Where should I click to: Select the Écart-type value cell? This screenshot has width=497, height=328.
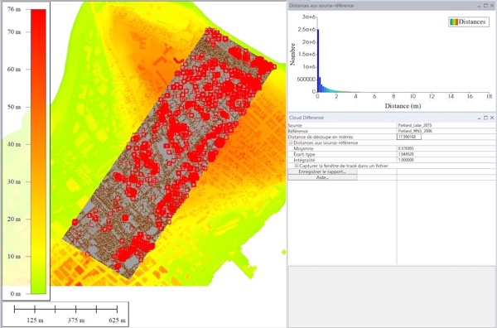(x=446, y=154)
